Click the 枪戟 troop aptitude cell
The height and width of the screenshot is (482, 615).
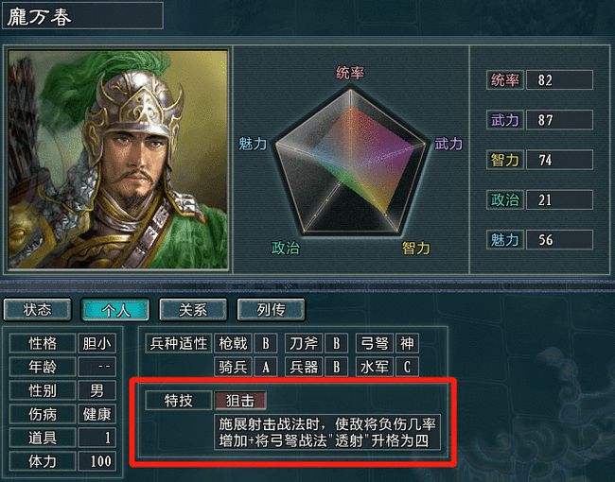pos(233,344)
